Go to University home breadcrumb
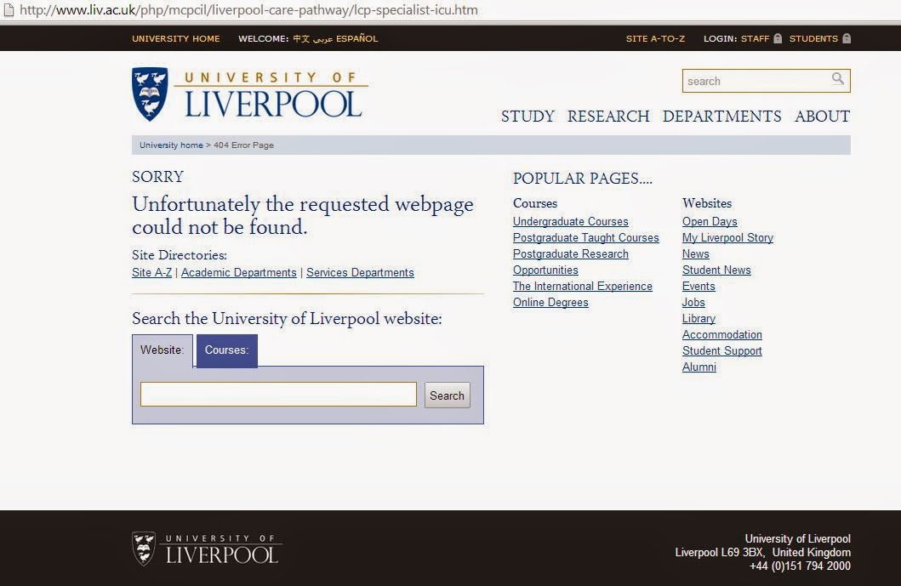Viewport: 901px width, 586px height. point(171,145)
